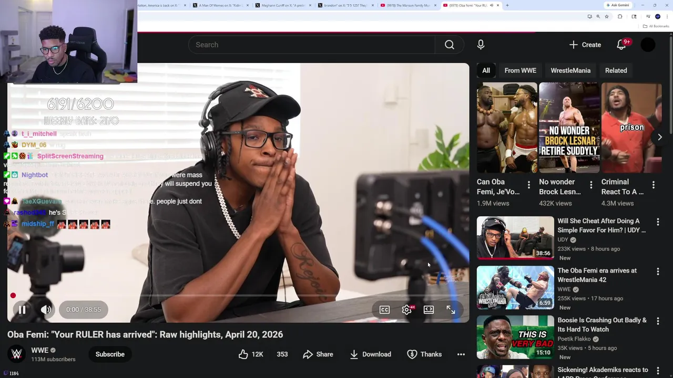673x378 pixels.
Task: Open the Chrome three-dot menu
Action: (x=667, y=17)
